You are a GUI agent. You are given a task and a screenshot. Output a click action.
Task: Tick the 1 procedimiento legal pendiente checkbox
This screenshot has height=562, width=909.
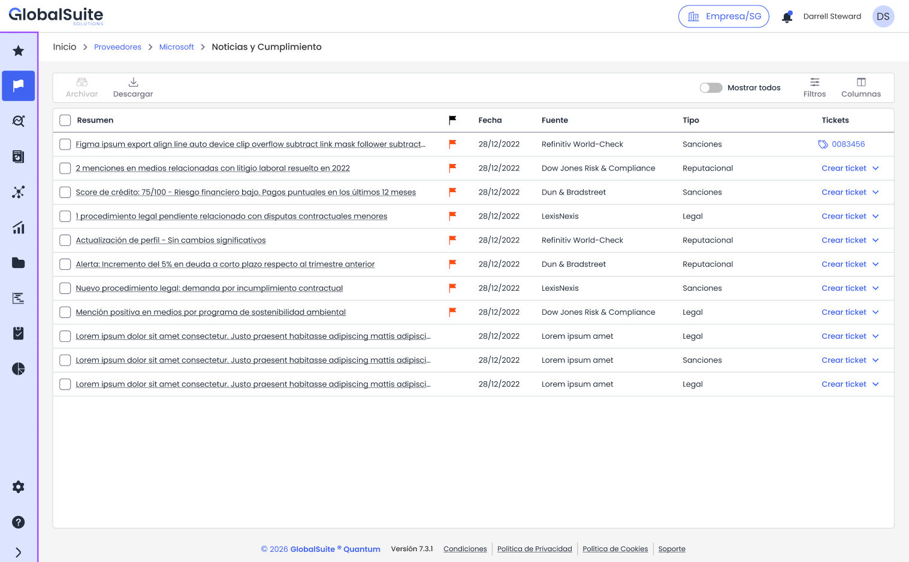[65, 216]
